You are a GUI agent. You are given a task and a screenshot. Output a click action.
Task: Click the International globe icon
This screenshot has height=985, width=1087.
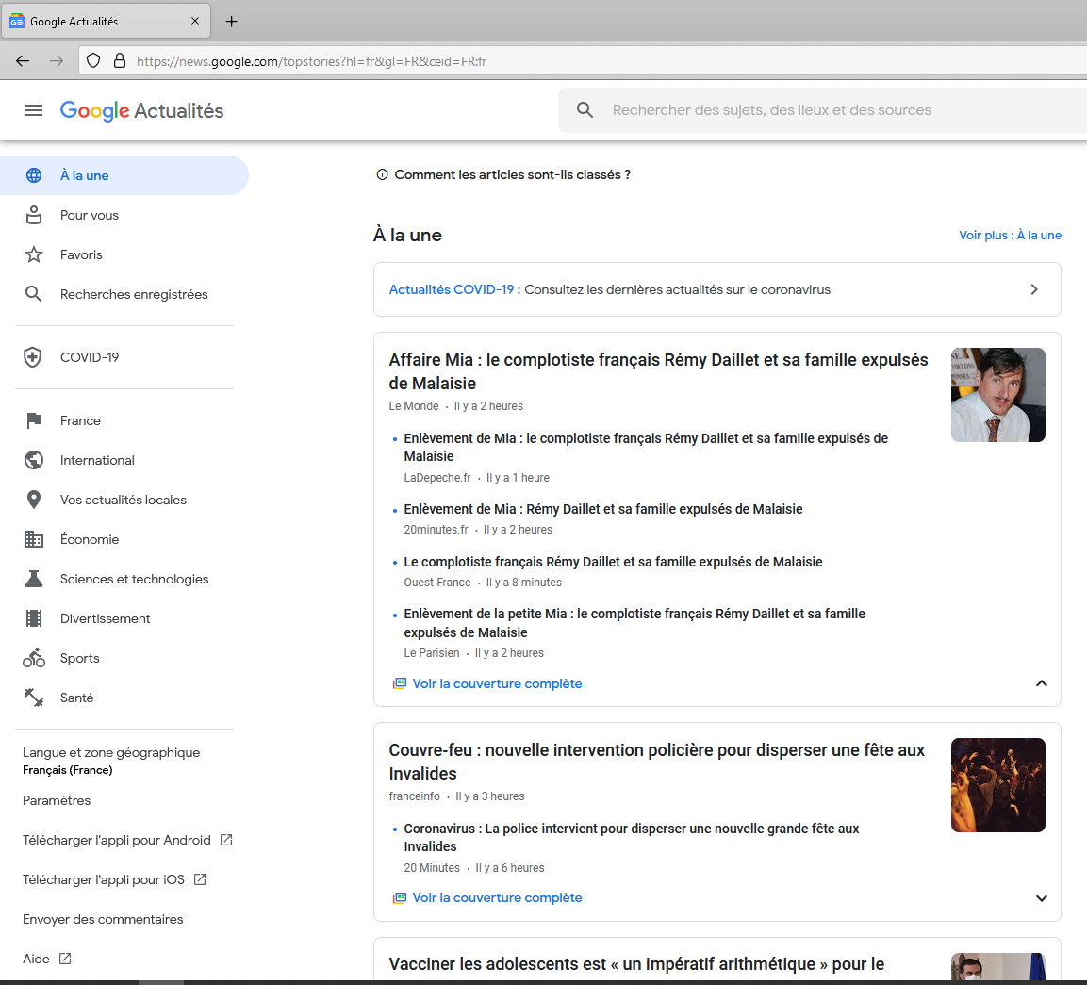(x=34, y=460)
